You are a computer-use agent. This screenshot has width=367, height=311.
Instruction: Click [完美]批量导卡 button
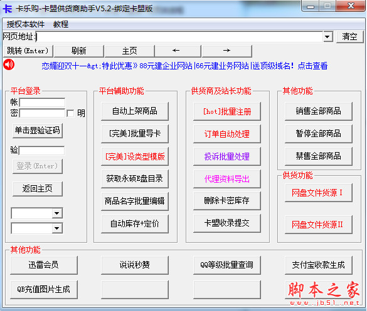coord(135,133)
